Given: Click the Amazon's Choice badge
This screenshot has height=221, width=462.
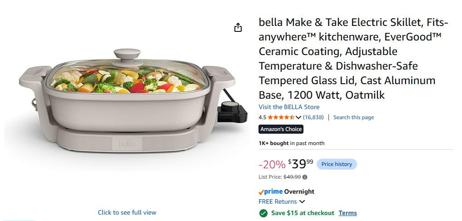Looking at the screenshot, I should pos(281,129).
